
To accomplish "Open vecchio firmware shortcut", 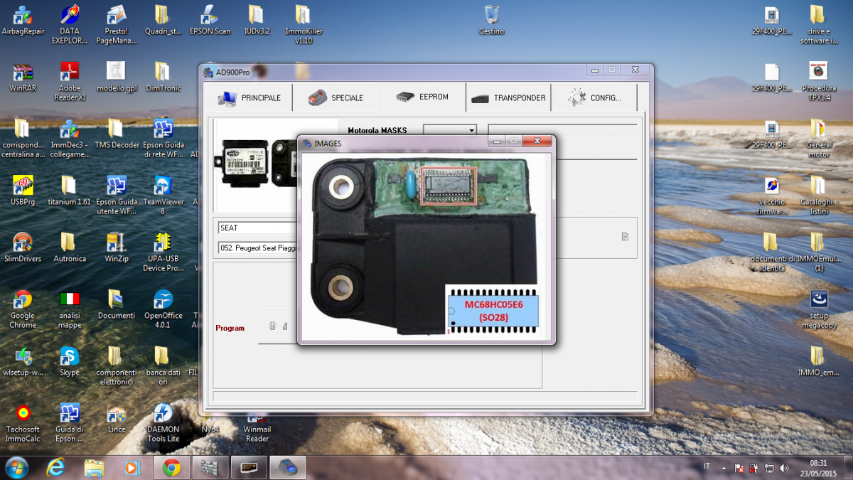I will click(772, 194).
